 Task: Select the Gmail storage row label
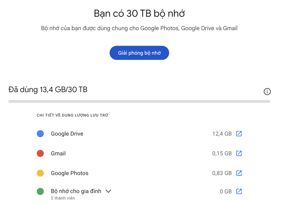[x=58, y=153]
